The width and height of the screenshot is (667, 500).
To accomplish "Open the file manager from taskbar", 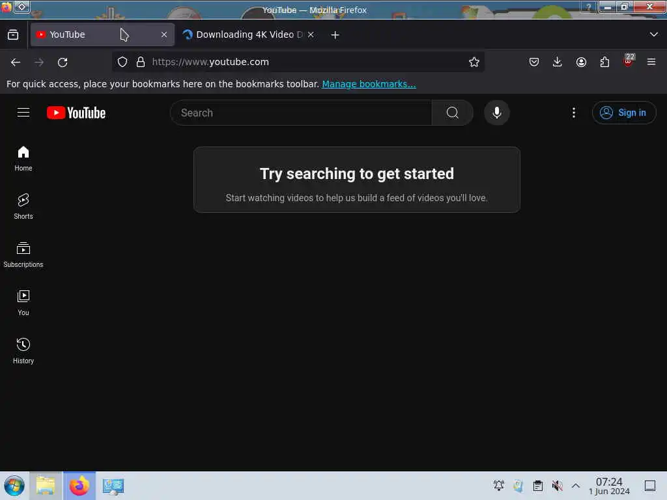I will (46, 486).
